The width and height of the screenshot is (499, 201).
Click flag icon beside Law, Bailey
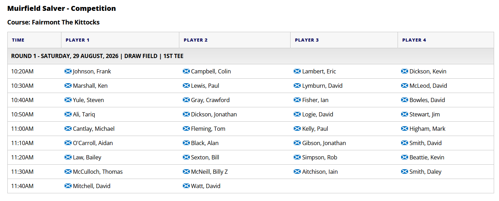tap(68, 157)
